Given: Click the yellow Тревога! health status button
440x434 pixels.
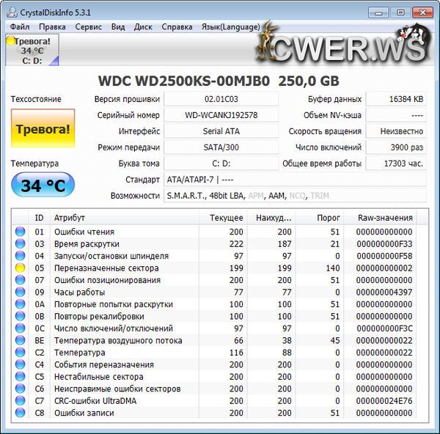Looking at the screenshot, I should coord(43,130).
